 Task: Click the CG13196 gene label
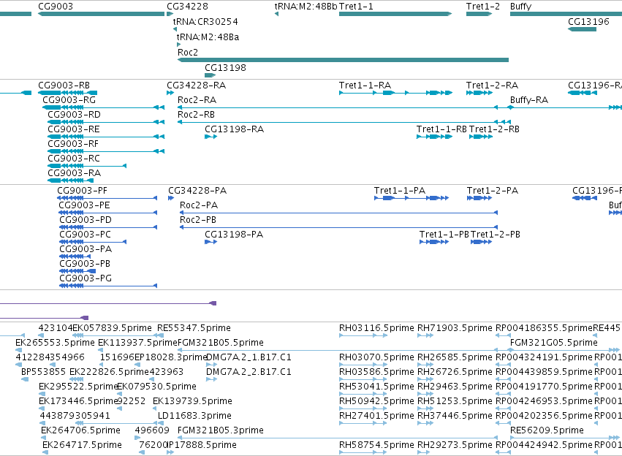[x=588, y=22]
